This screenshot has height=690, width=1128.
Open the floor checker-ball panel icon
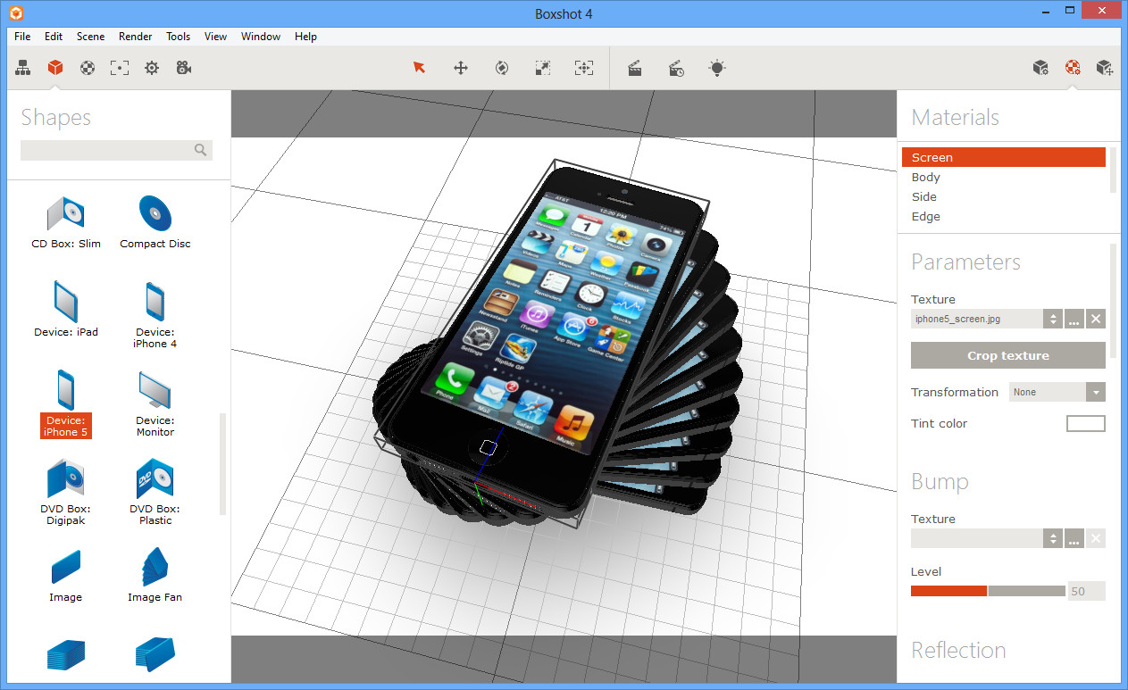click(x=88, y=68)
